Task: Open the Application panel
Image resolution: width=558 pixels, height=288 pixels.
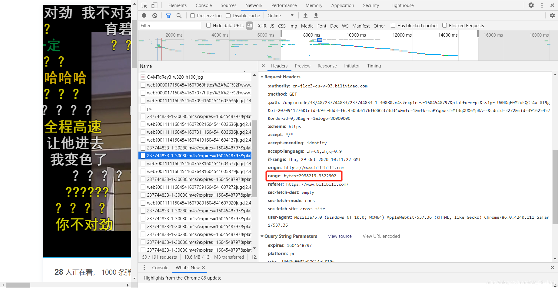Action: (343, 5)
